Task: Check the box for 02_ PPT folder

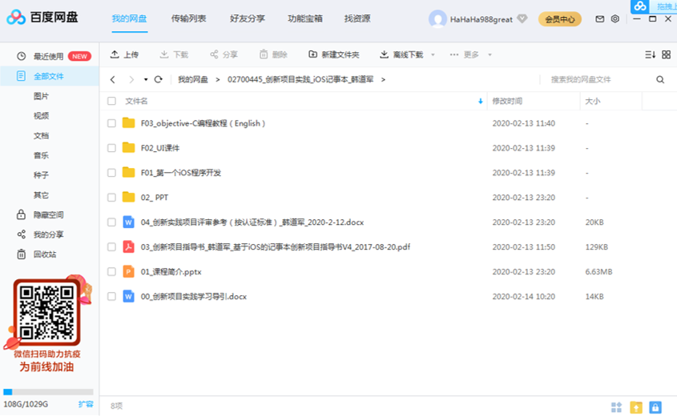Action: pyautogui.click(x=112, y=198)
